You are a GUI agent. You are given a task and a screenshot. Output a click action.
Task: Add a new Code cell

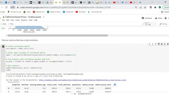(3, 24)
